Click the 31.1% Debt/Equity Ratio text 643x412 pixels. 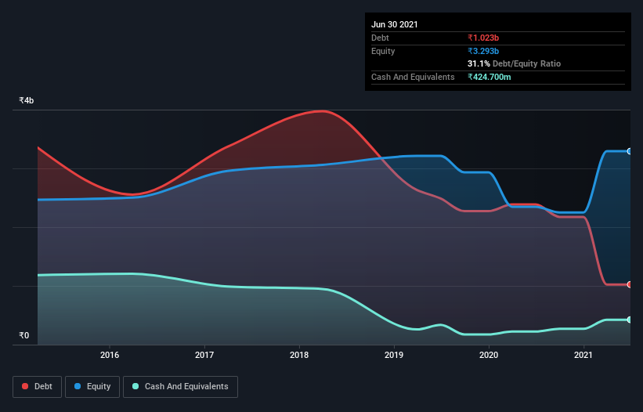pos(515,63)
